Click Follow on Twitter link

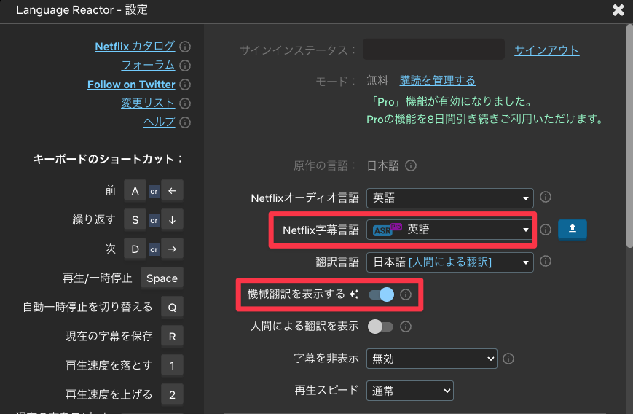point(131,85)
